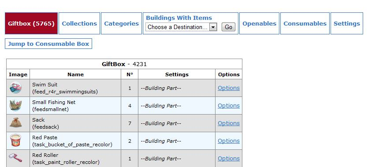Image resolution: width=368 pixels, height=167 pixels.
Task: Click the Sack item icon
Action: pos(16,123)
